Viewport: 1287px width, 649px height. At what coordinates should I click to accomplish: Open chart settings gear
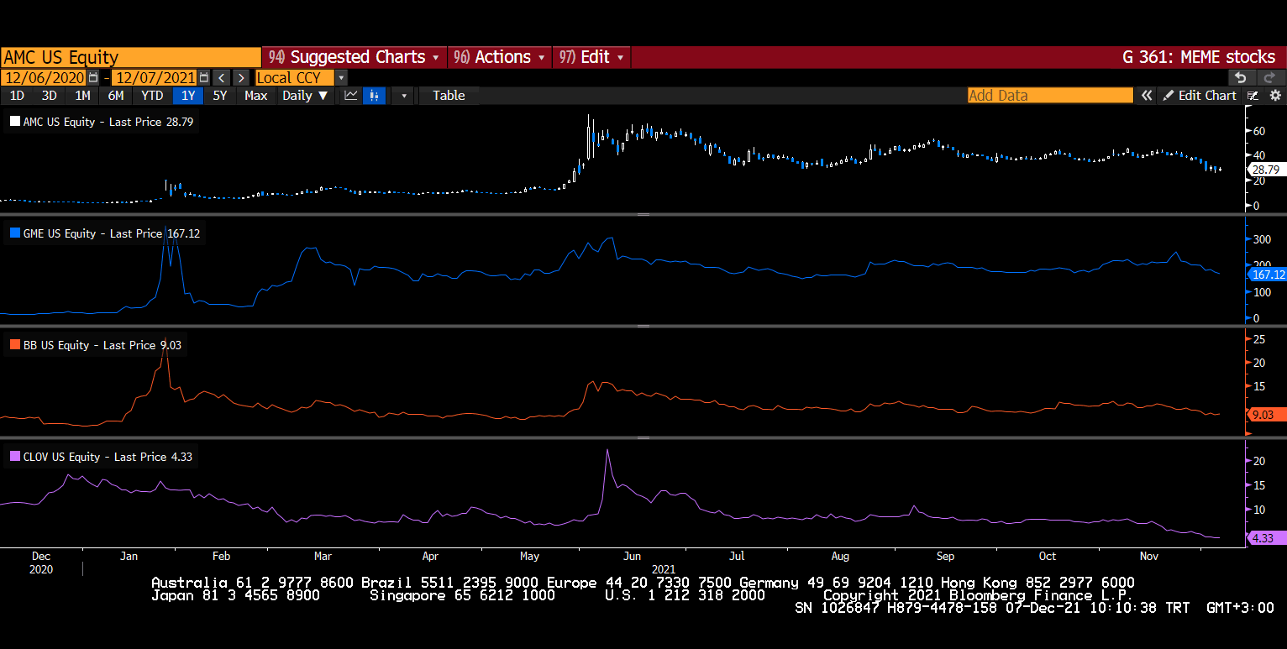[1275, 96]
